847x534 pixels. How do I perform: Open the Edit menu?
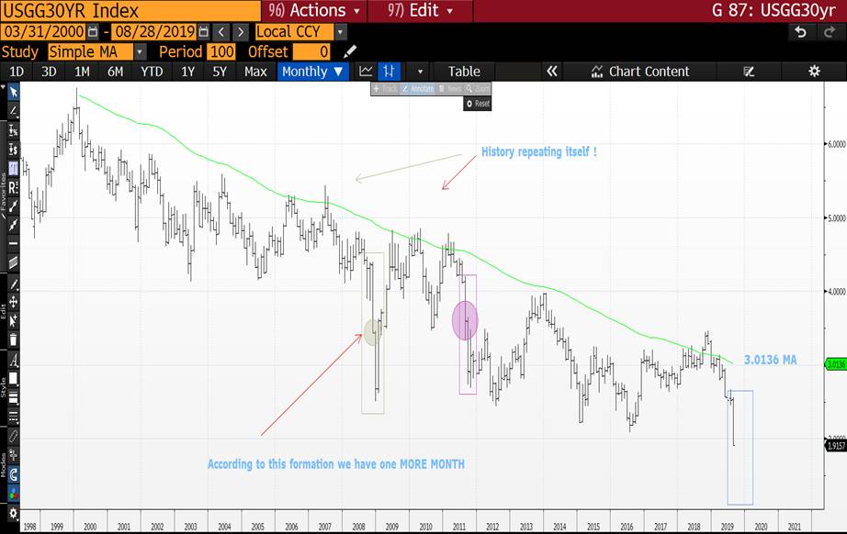pos(419,11)
